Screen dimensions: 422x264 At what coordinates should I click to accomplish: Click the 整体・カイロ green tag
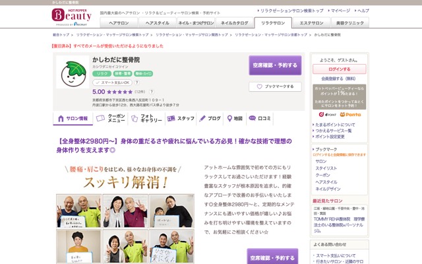[x=144, y=73]
